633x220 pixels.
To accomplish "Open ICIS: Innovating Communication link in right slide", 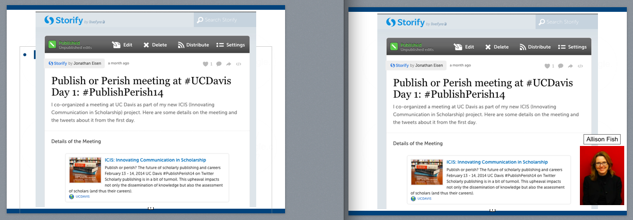I will click(497, 162).
